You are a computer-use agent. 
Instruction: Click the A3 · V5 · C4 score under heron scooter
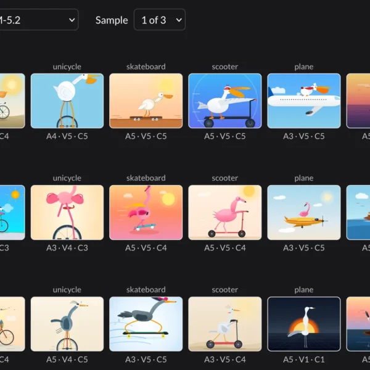pyautogui.click(x=225, y=360)
